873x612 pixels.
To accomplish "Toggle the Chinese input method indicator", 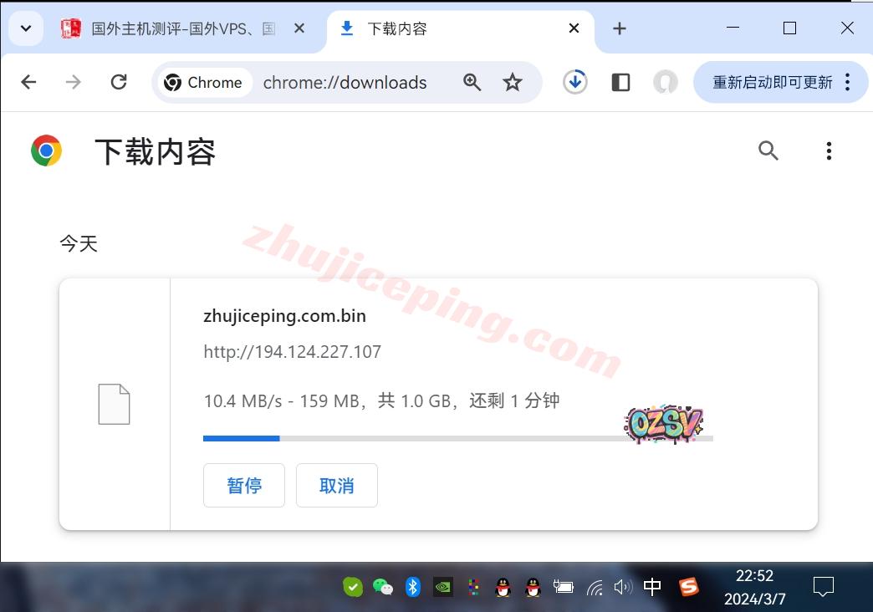I will 652,587.
